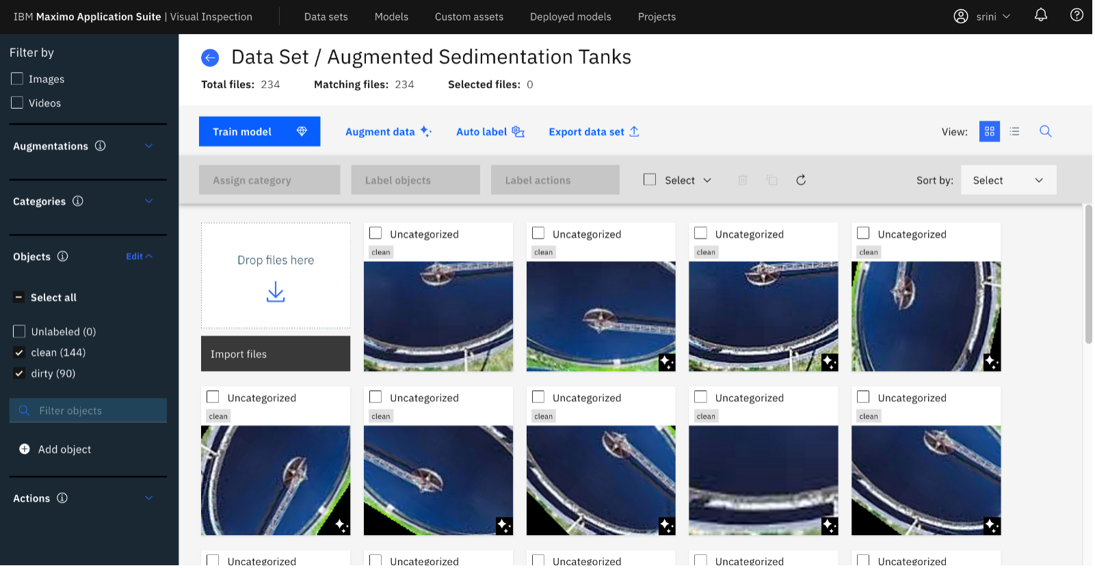Click the Train model button
Viewport: 1095px width, 568px height.
(x=259, y=131)
